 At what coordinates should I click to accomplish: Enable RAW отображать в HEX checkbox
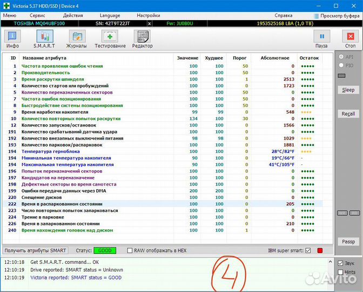click(130, 251)
